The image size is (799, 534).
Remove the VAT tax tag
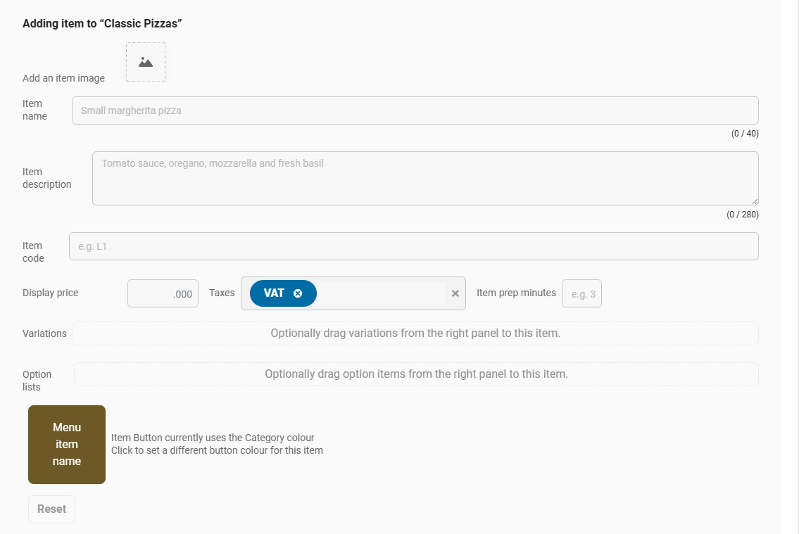[298, 293]
